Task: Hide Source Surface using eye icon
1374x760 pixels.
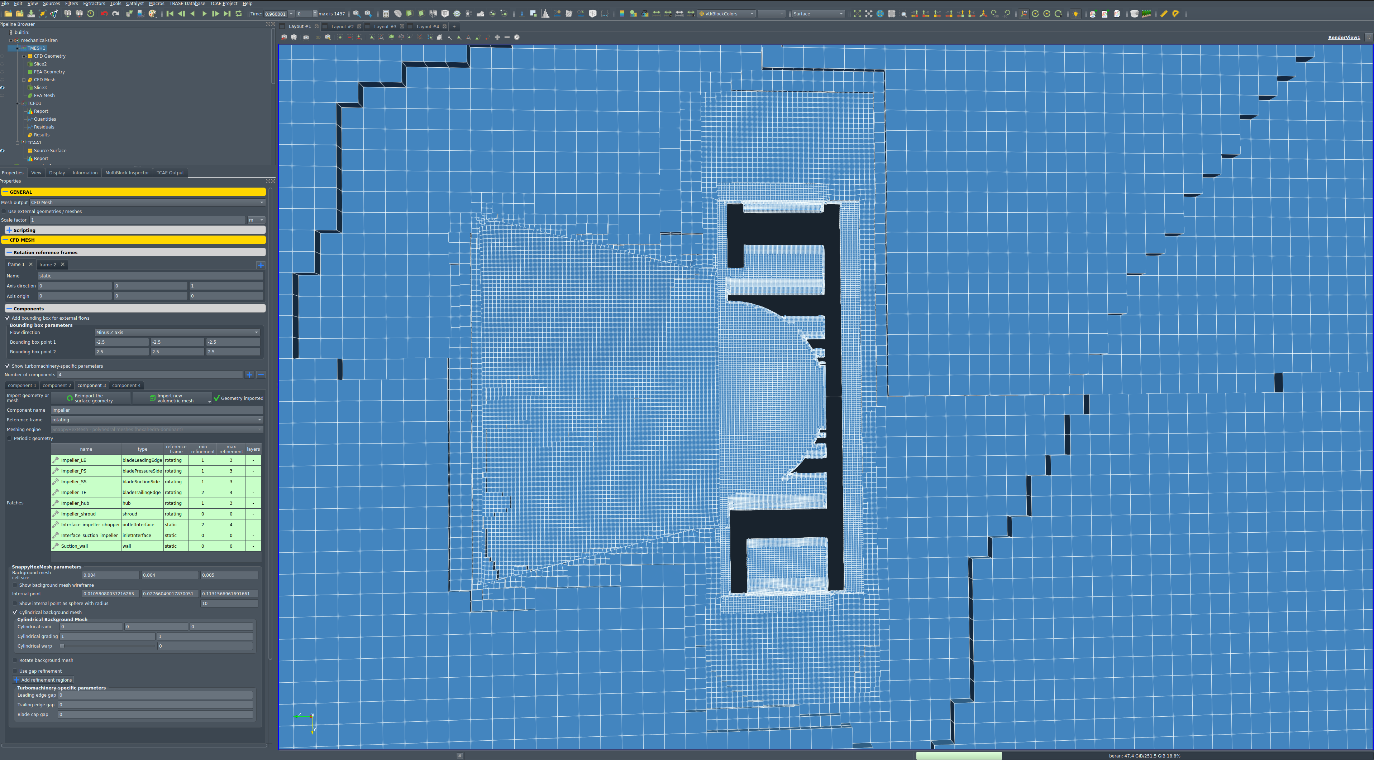Action: point(3,151)
